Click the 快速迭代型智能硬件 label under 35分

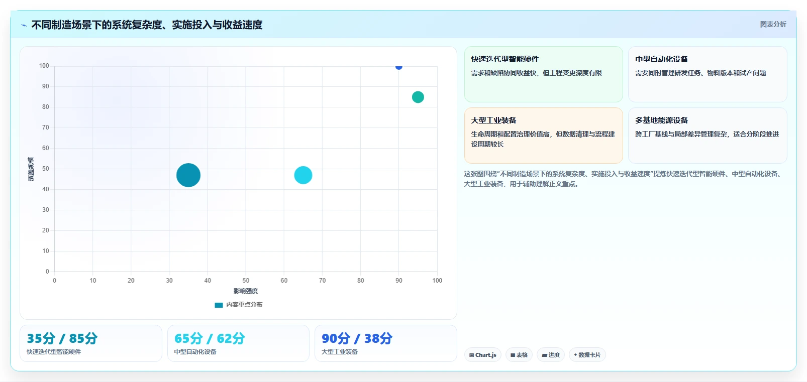54,352
